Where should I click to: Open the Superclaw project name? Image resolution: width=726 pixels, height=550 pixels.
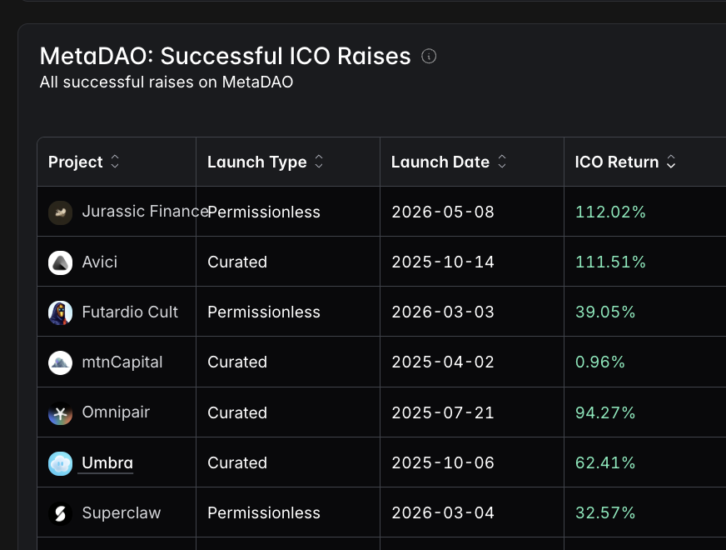[x=122, y=513]
